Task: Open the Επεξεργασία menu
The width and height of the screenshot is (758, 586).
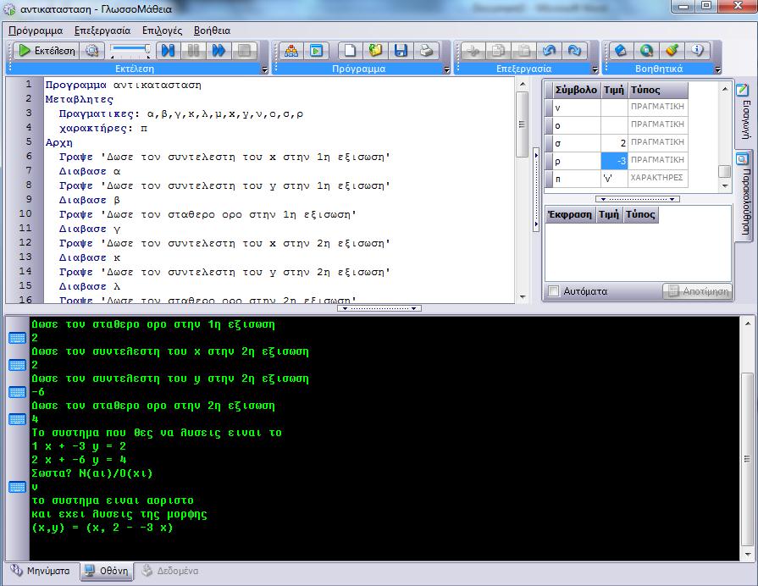Action: coord(102,30)
